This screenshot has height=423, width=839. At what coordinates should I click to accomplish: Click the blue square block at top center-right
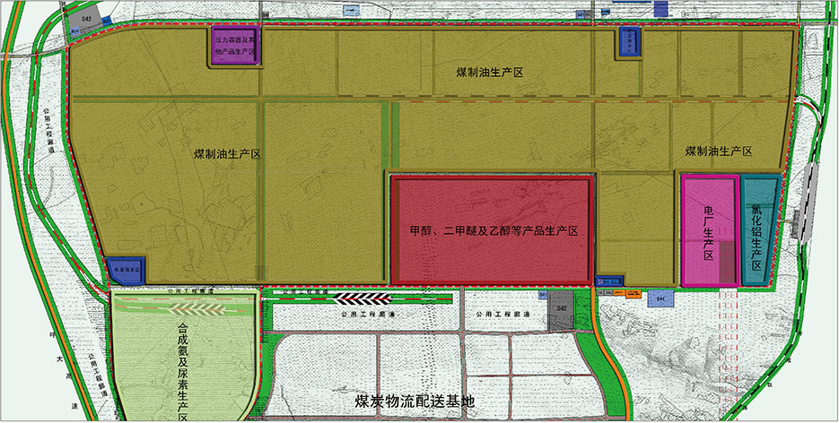(x=630, y=41)
